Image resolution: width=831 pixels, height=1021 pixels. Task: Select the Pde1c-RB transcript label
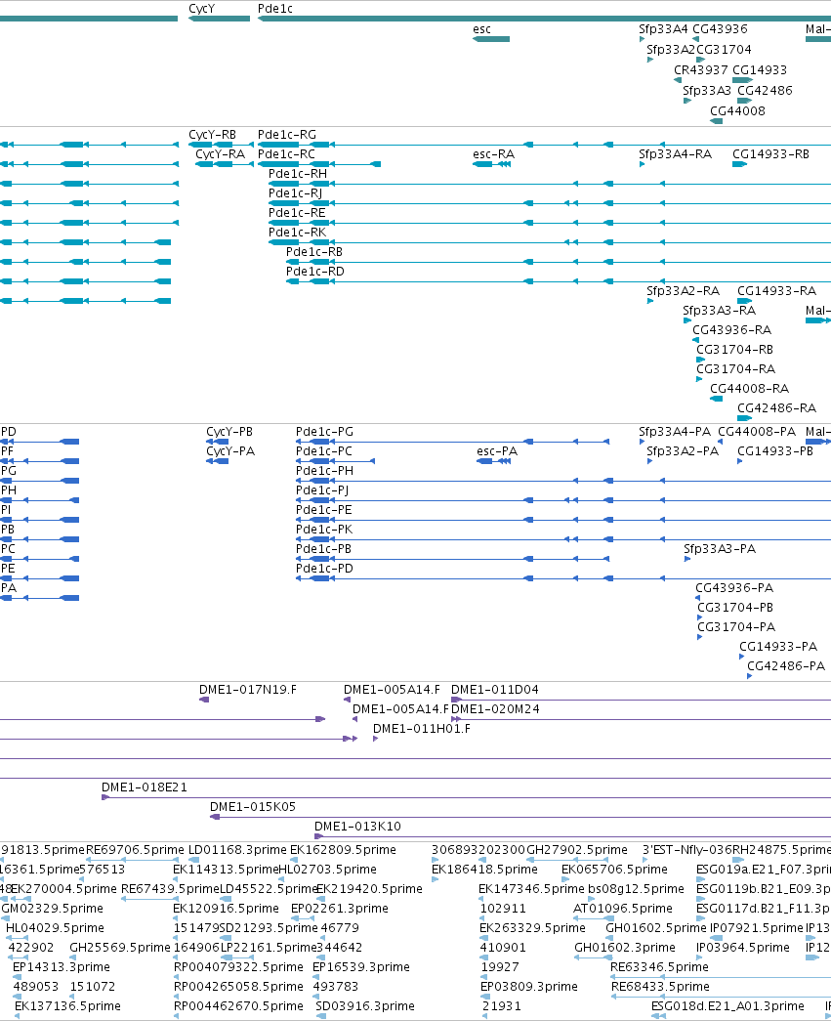pos(314,252)
